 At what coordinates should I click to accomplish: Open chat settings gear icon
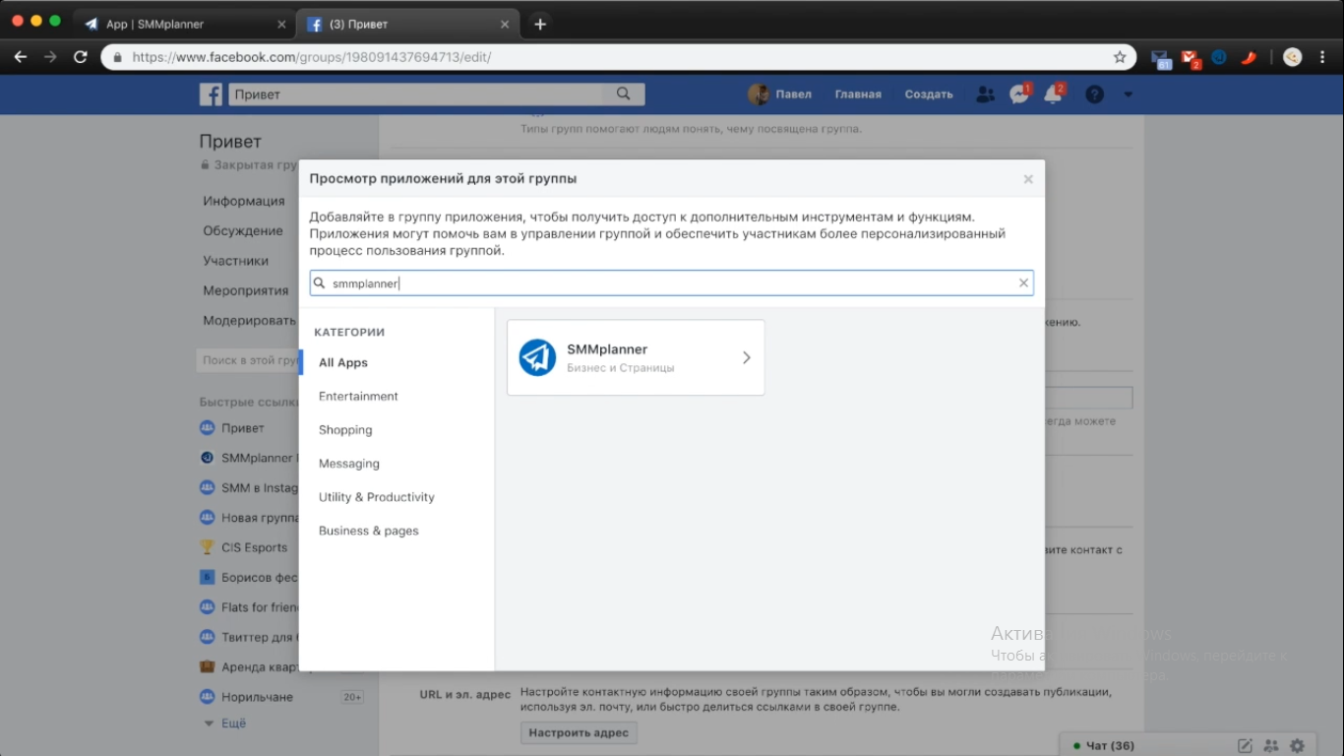click(x=1297, y=745)
